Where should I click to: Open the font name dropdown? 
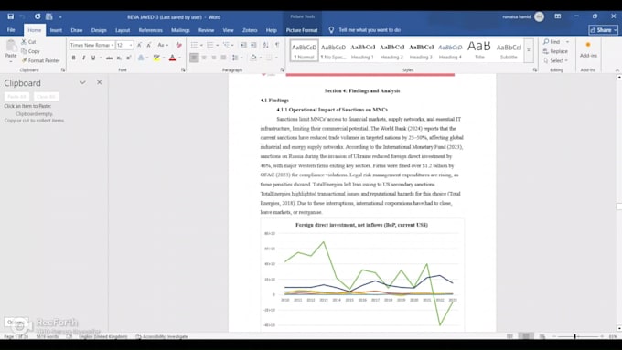click(x=113, y=45)
